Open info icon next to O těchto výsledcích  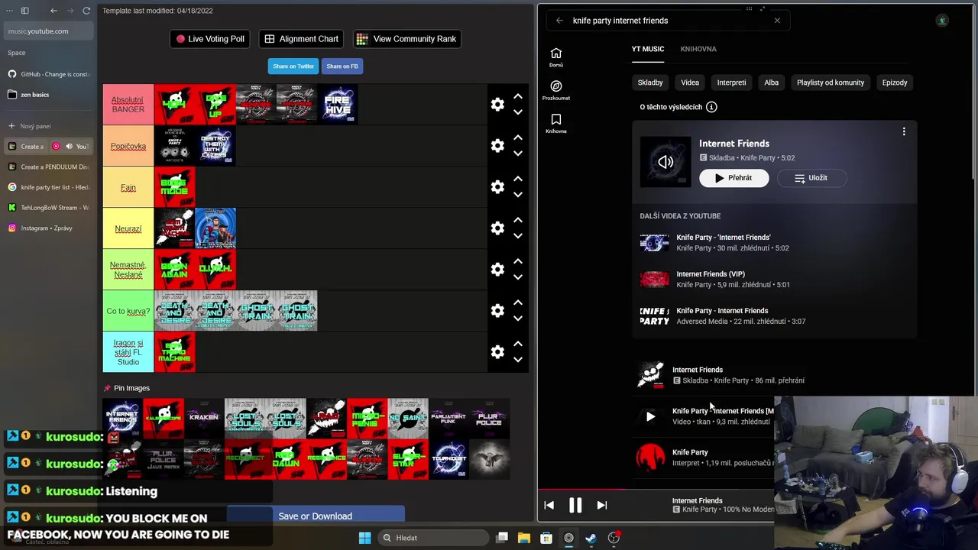pos(711,107)
